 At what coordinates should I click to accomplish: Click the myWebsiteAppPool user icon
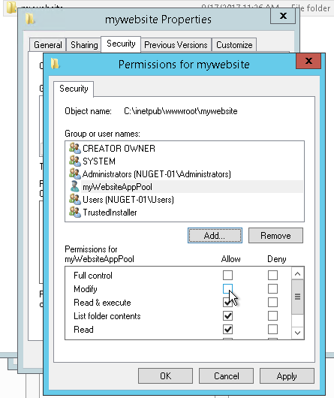click(x=75, y=186)
